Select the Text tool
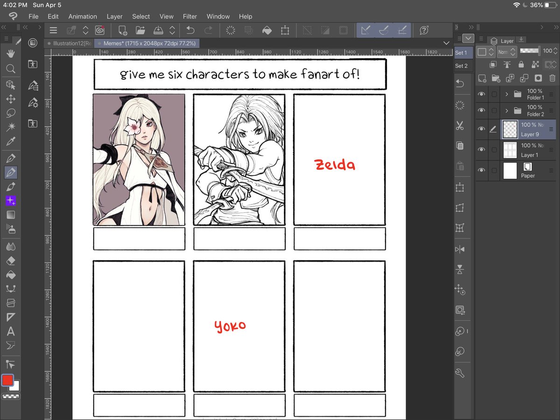Screen dimensions: 560x420 pyautogui.click(x=10, y=331)
